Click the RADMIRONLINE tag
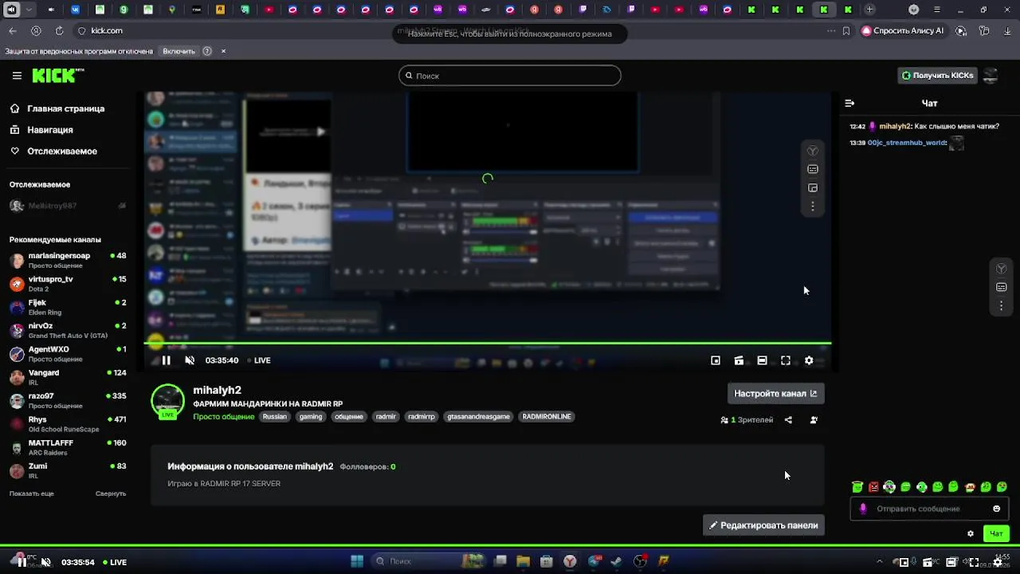 [547, 417]
